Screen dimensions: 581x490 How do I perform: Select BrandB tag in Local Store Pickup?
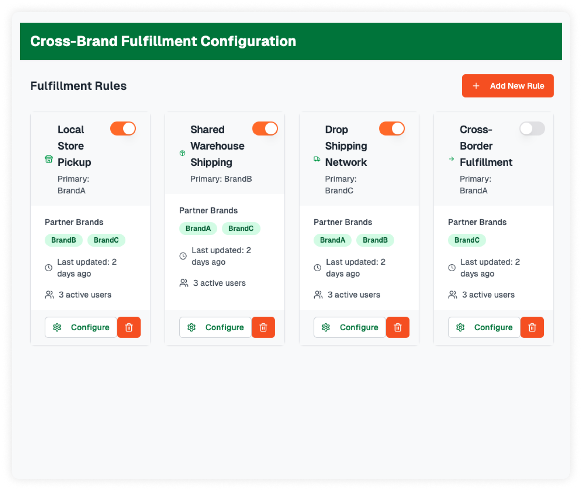[x=63, y=240]
